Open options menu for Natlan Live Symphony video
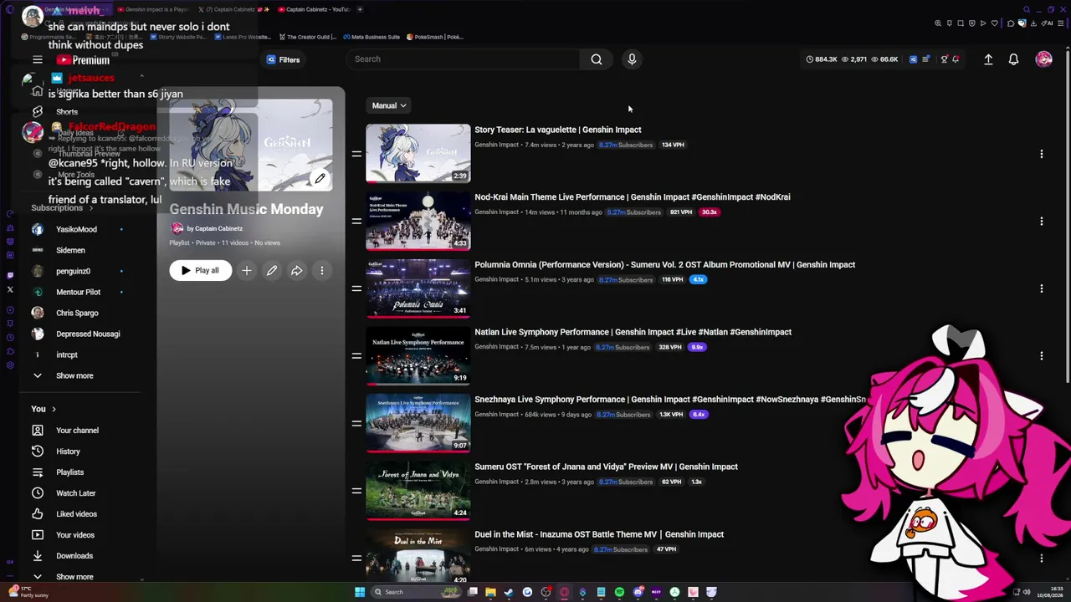1071x602 pixels. (1042, 356)
